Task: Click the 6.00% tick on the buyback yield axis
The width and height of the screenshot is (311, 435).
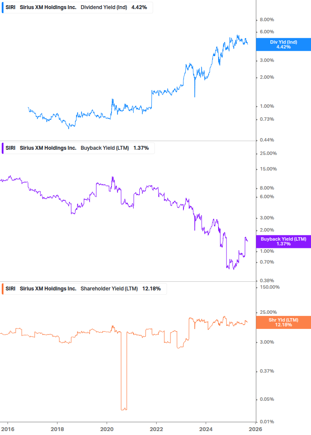Action: click(267, 197)
